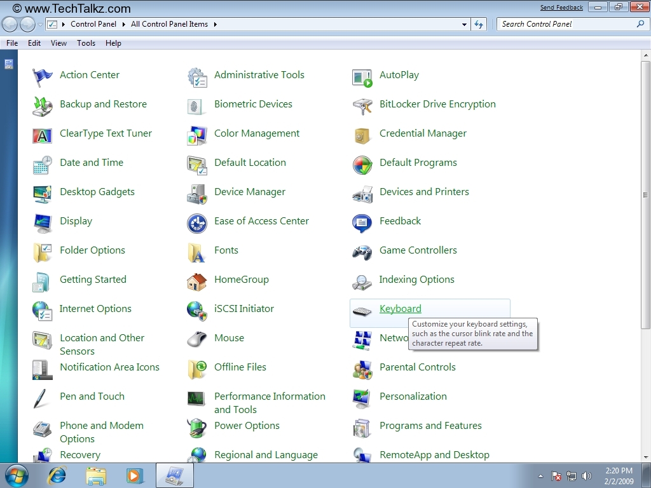The image size is (651, 488).
Task: Open Action Center settings
Action: click(89, 74)
